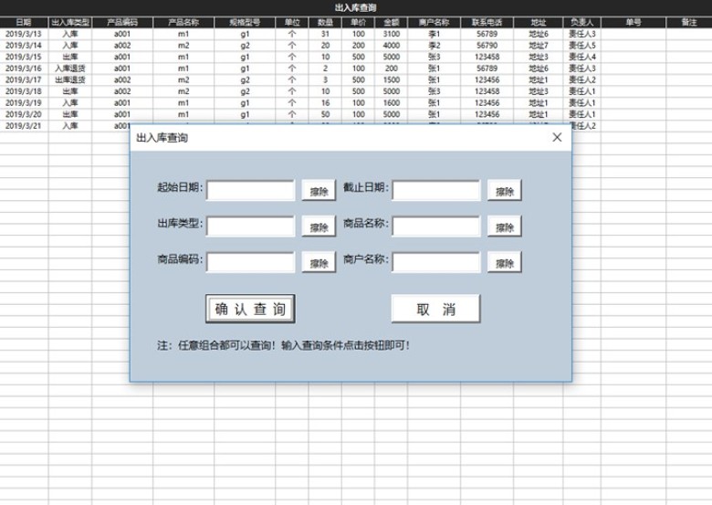Choose the 负责人 column header

pyautogui.click(x=582, y=22)
